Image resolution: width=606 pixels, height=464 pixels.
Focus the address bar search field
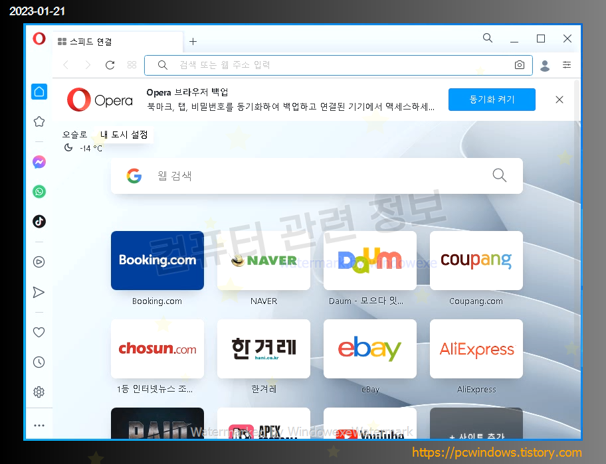pyautogui.click(x=339, y=65)
